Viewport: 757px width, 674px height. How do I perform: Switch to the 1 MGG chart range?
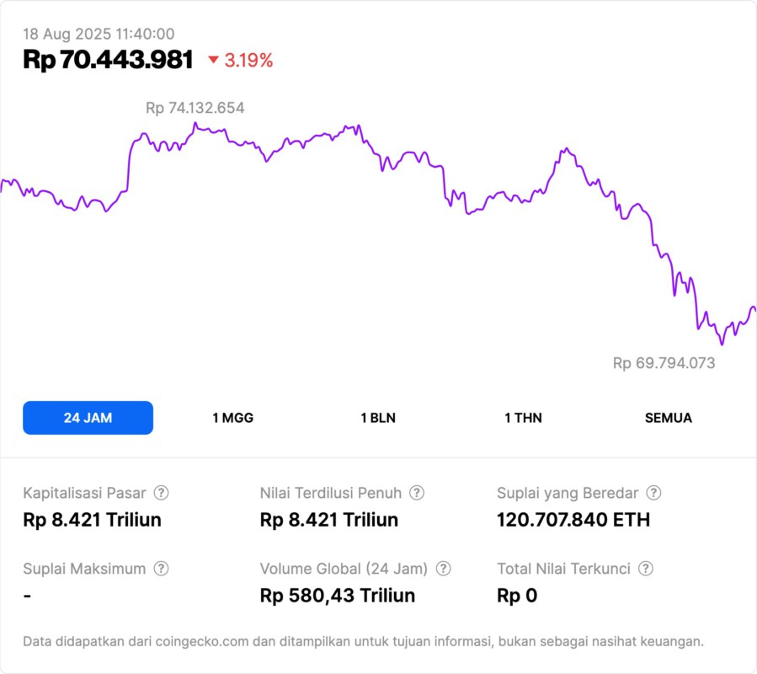(x=232, y=418)
